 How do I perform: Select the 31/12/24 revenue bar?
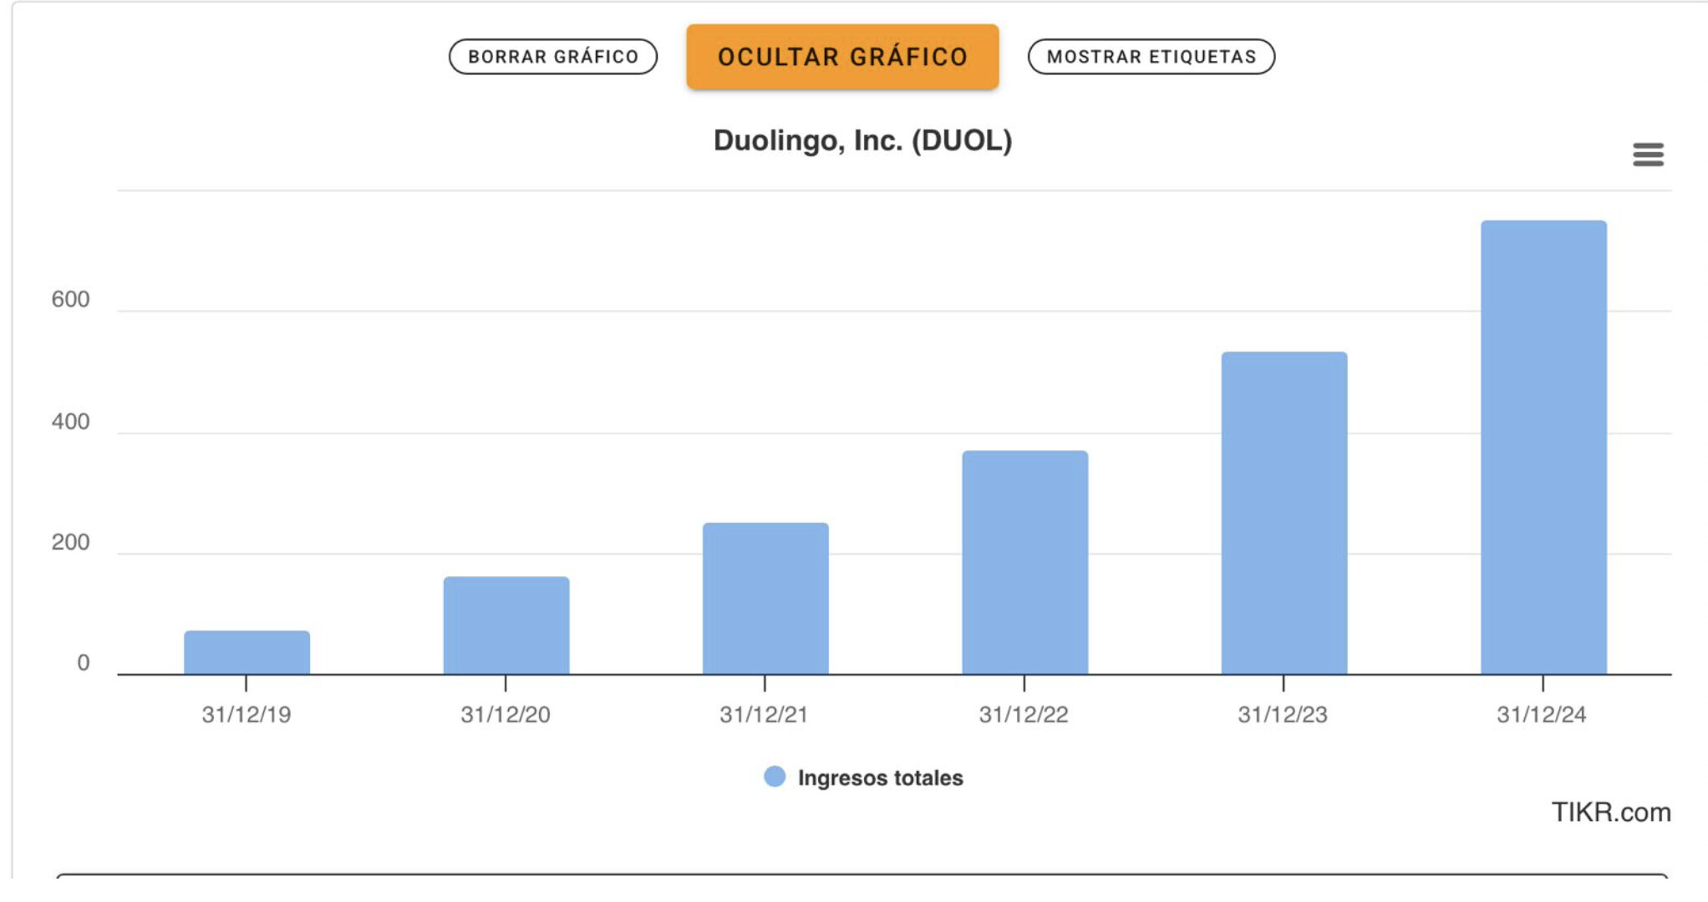(1543, 447)
